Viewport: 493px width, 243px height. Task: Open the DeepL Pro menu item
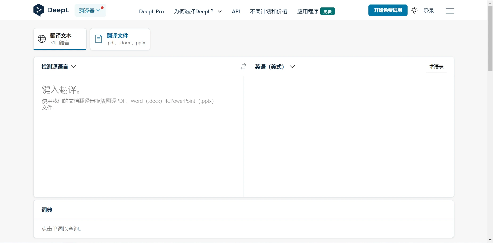pyautogui.click(x=151, y=11)
